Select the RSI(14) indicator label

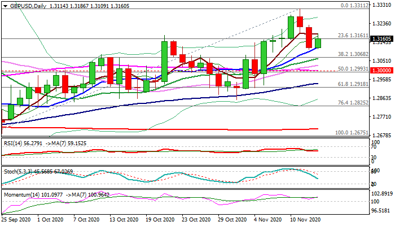[x=15, y=143]
